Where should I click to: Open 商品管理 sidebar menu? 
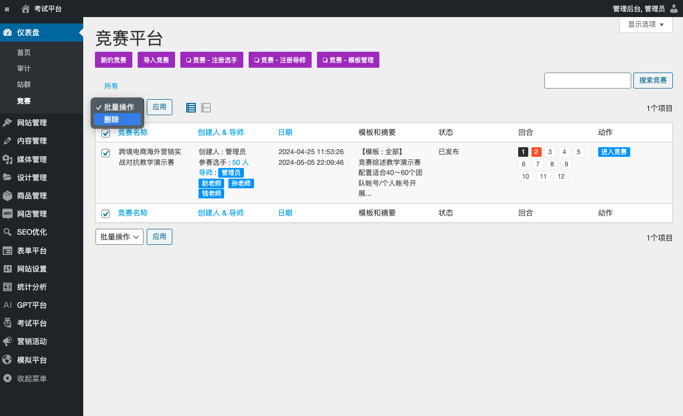coord(31,196)
